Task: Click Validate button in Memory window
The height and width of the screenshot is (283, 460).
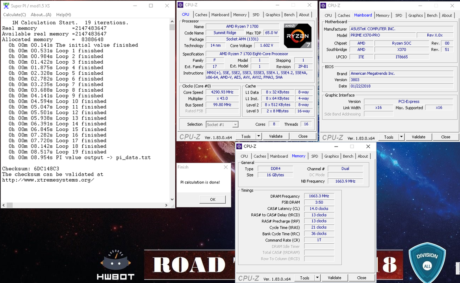Action: pos(334,278)
